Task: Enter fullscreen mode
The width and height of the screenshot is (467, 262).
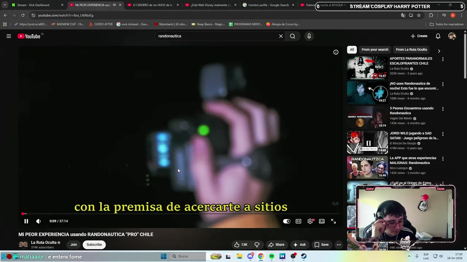Action: [333, 221]
